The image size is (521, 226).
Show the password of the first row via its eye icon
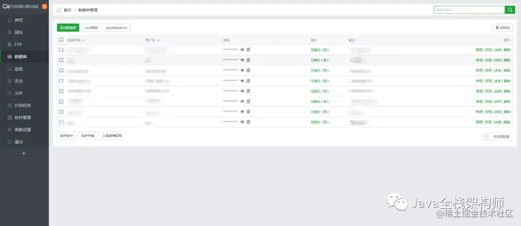coord(242,50)
